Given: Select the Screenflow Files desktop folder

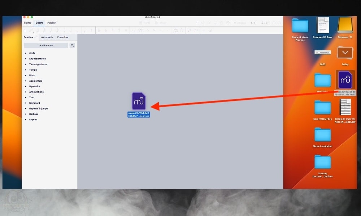Looking at the screenshot, I should [322, 111].
